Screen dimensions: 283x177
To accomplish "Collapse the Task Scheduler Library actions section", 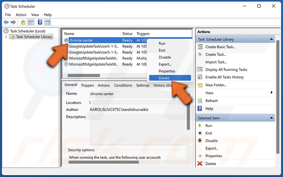I will point(272,39).
